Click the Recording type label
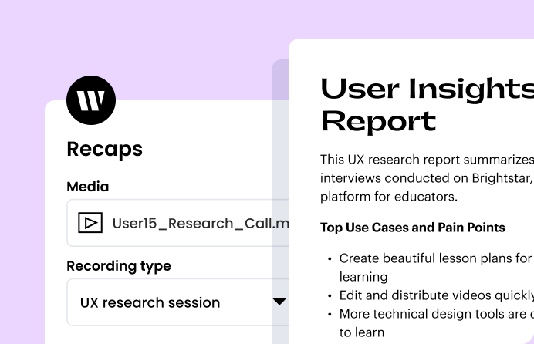Image resolution: width=534 pixels, height=344 pixels. tap(119, 266)
